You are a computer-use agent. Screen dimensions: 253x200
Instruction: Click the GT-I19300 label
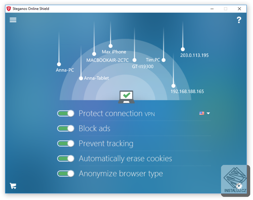tap(143, 66)
